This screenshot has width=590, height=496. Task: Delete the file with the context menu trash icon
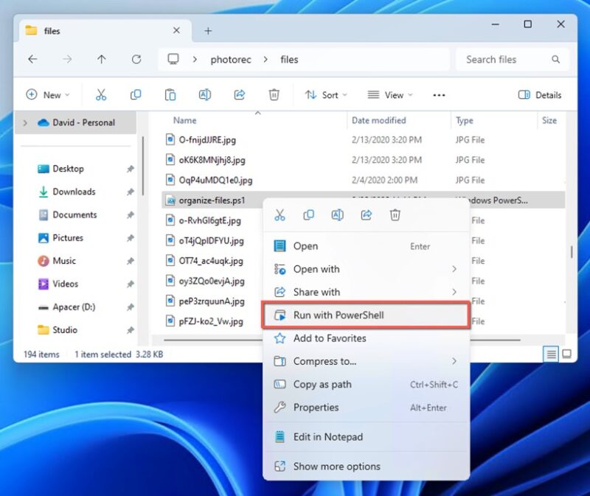[395, 214]
